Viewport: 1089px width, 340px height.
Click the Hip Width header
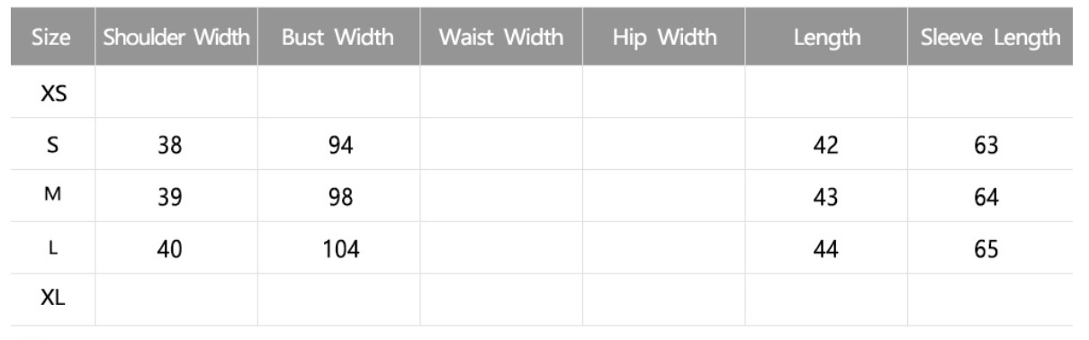tap(664, 39)
